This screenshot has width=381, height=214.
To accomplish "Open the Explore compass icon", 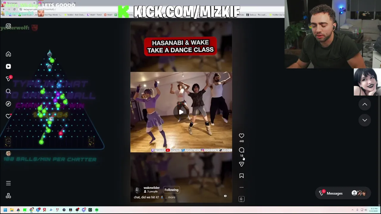I will coord(8,104).
